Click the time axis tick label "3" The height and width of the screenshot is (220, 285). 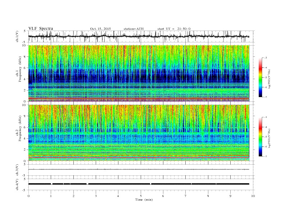click(96, 196)
